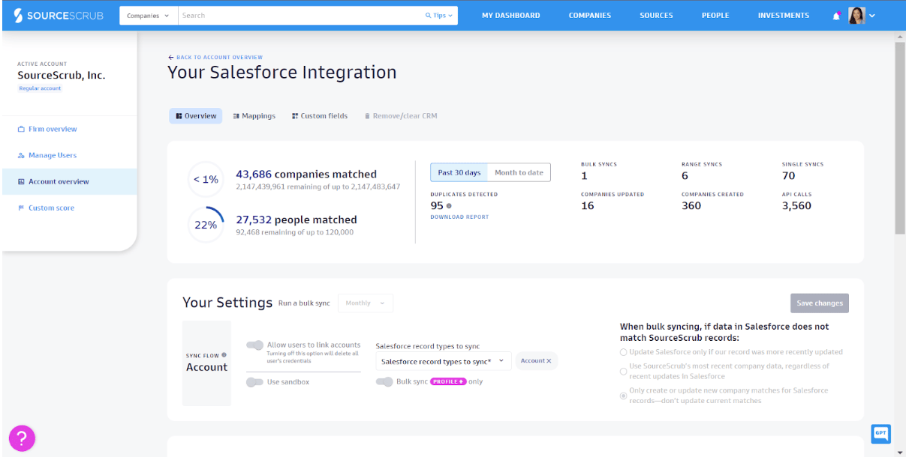This screenshot has height=457, width=909.
Task: Open Salesforce record types to sync dropdown
Action: 443,361
